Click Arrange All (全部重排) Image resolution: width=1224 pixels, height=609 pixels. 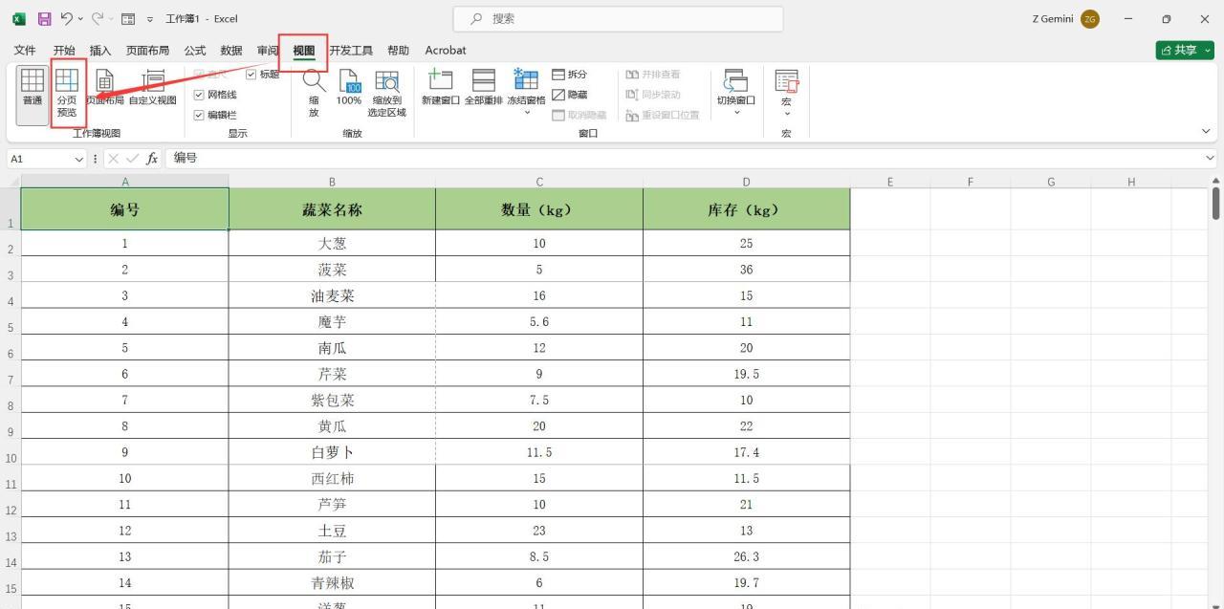coord(484,87)
